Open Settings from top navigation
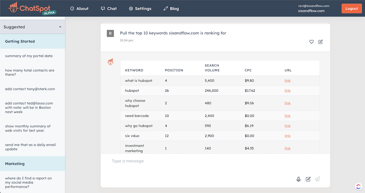 140,9
